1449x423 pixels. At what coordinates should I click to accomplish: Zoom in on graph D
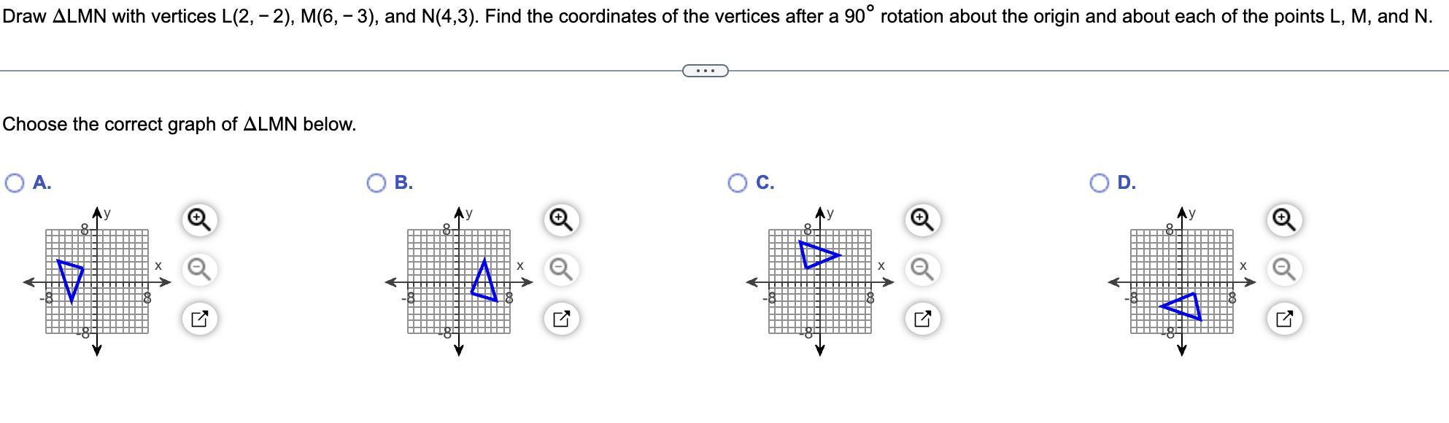[1283, 220]
